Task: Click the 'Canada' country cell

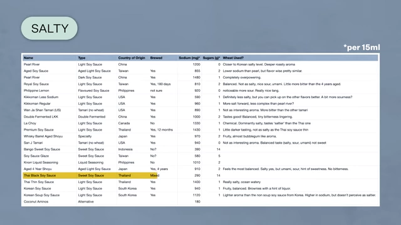Action: coord(124,123)
